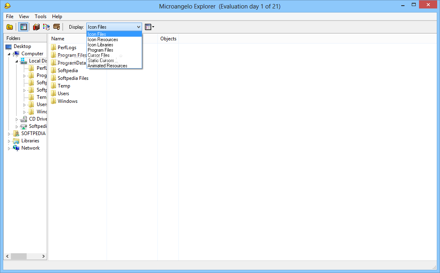Expand the Network tree node
Screen dimensions: 440x273
9,148
